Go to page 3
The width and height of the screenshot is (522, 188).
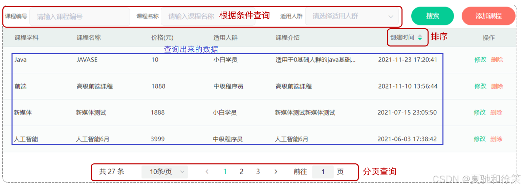point(258,172)
